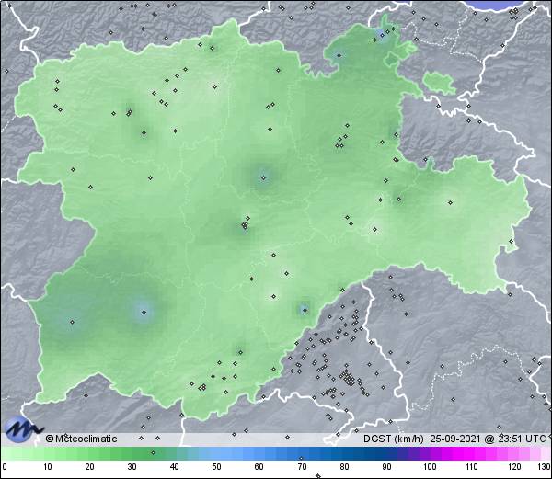Click scale value 120 on legend
The height and width of the screenshot is (479, 552).
click(514, 467)
